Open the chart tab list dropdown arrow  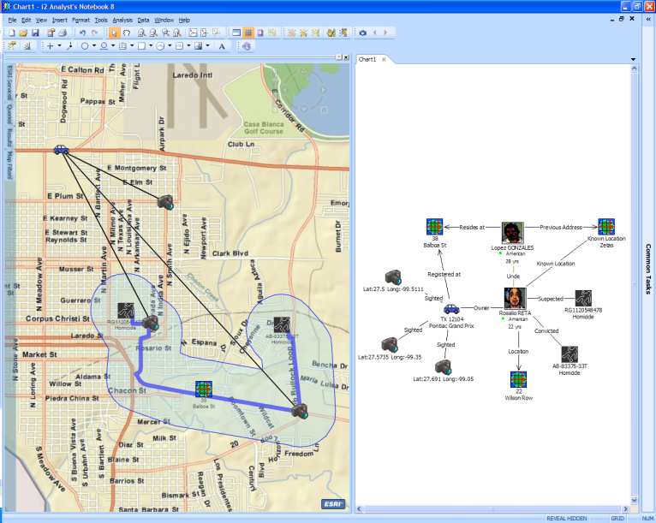tap(633, 59)
